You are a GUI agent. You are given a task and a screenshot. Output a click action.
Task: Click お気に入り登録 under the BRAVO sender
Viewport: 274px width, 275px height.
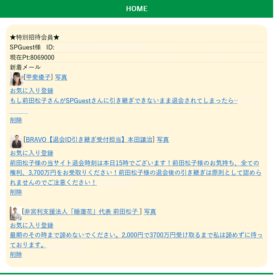tap(32, 153)
